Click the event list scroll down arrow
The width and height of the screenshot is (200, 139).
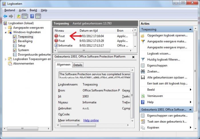[x=135, y=46]
